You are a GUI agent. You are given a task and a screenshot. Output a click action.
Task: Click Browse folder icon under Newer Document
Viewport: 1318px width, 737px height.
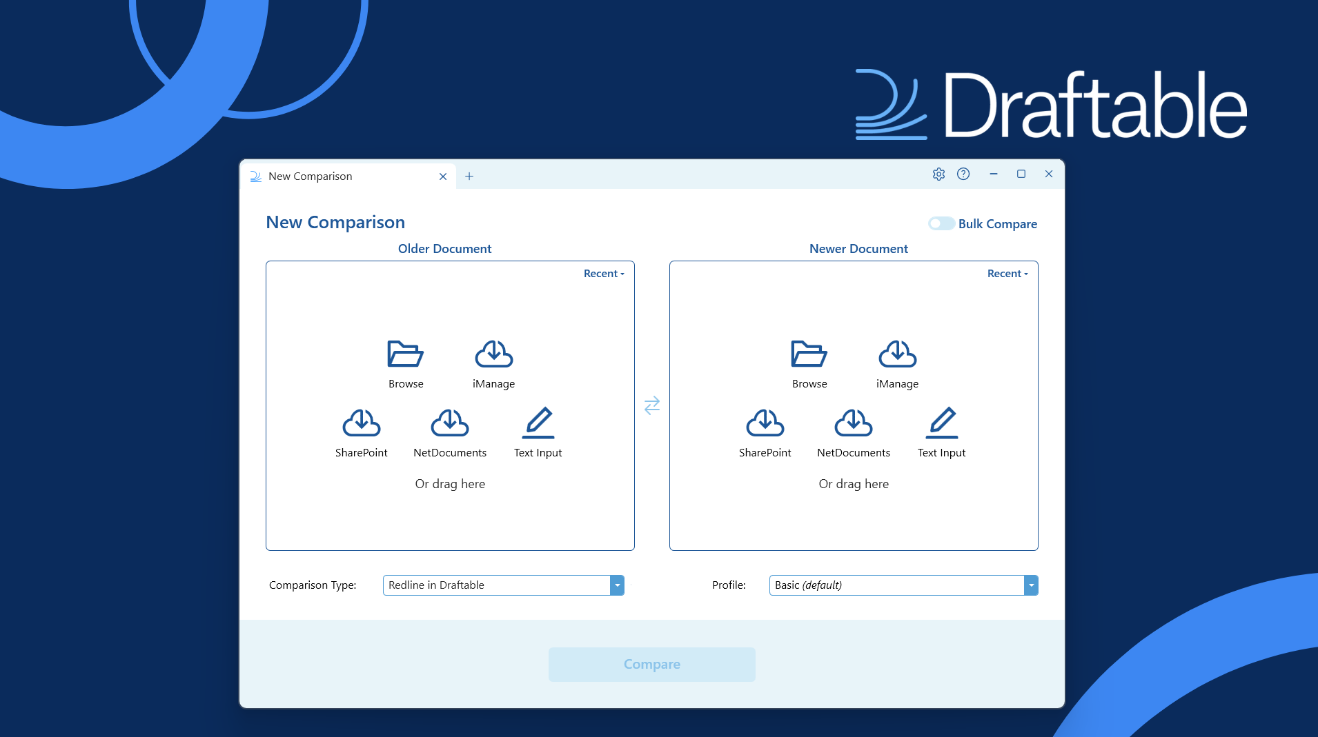point(809,354)
